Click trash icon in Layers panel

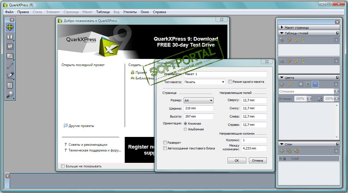(336, 151)
